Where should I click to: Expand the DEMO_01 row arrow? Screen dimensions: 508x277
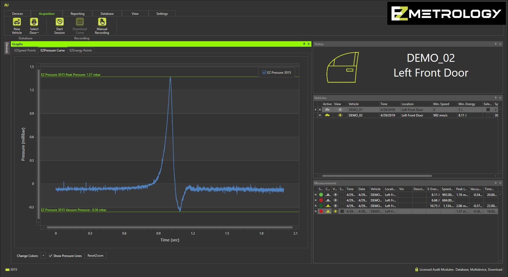coord(315,110)
